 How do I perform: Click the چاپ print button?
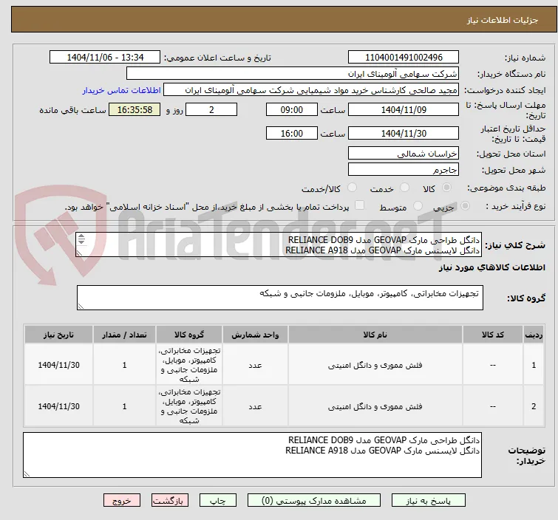pos(217,501)
